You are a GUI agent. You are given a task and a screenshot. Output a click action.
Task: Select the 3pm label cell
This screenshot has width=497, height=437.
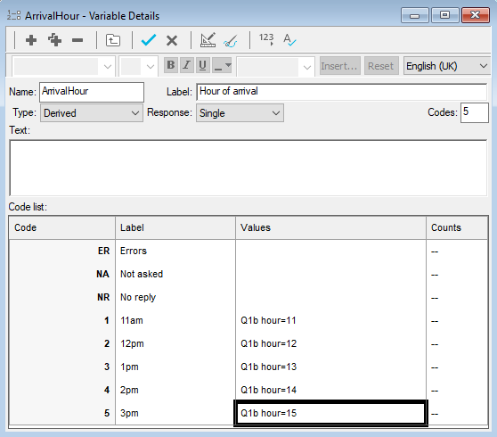click(175, 413)
